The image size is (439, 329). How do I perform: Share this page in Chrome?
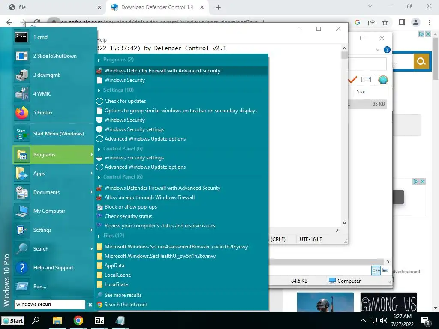(x=371, y=22)
